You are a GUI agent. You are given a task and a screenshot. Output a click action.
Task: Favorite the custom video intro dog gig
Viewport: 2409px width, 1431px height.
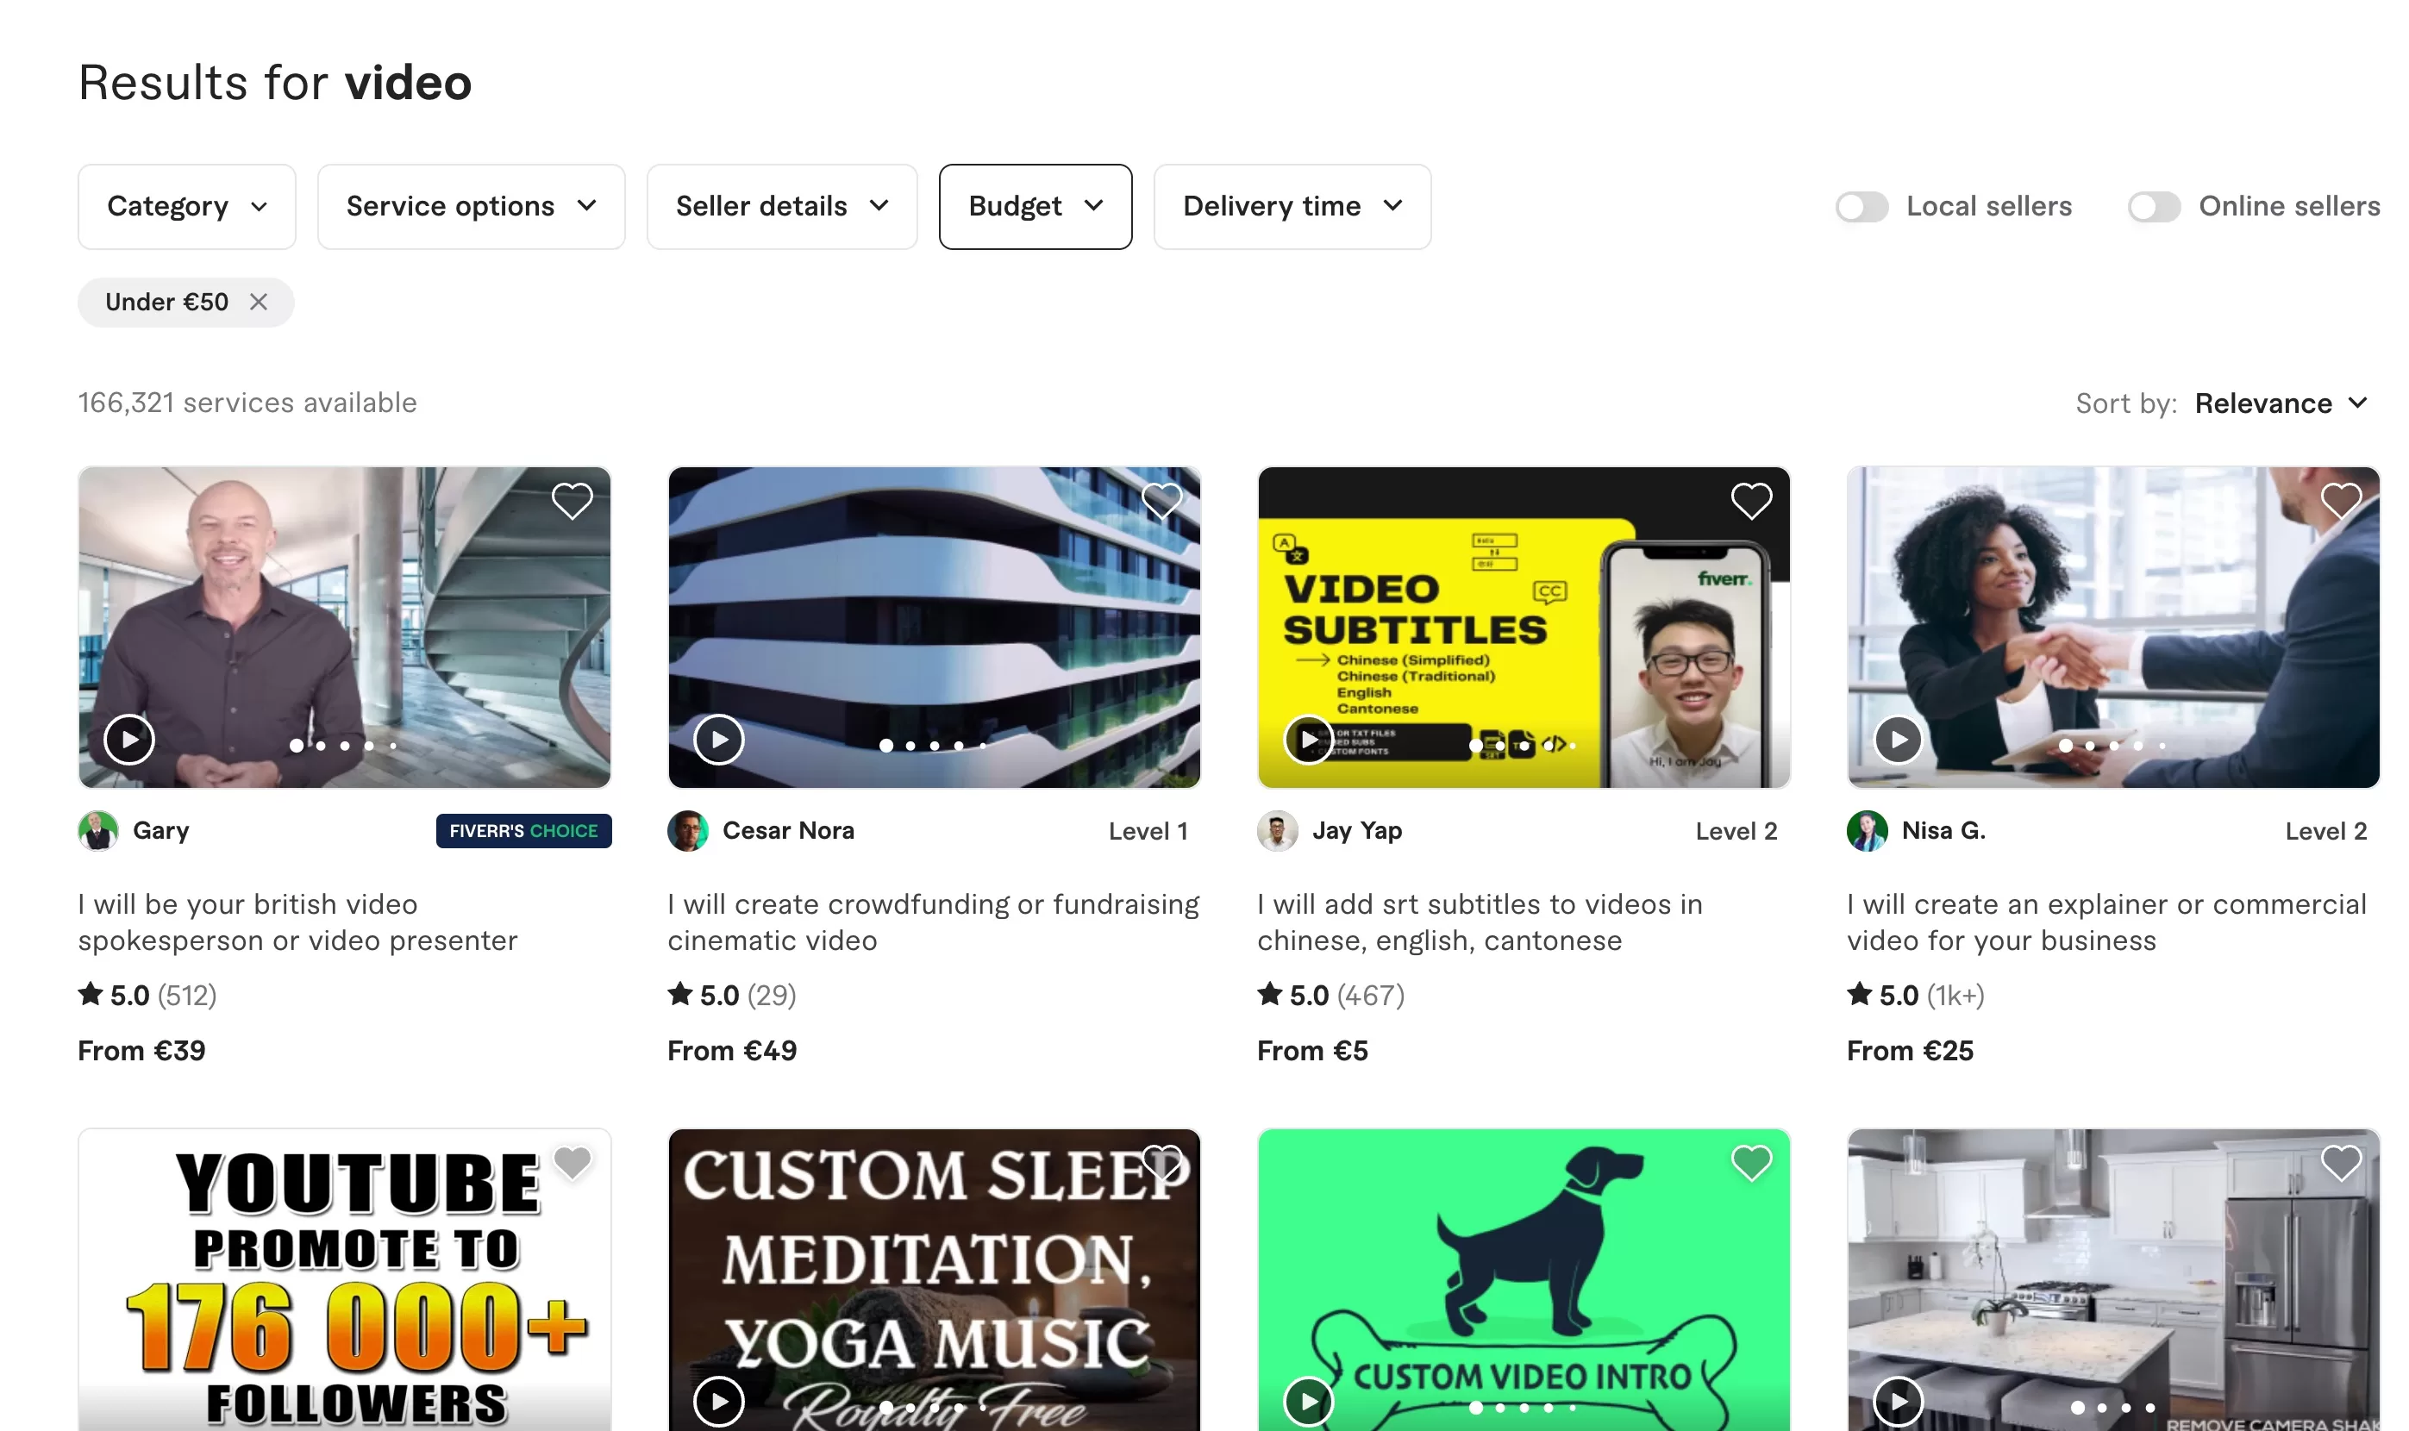pos(1750,1163)
